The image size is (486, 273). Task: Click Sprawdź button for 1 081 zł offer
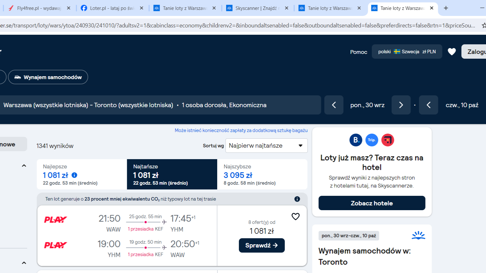click(262, 246)
